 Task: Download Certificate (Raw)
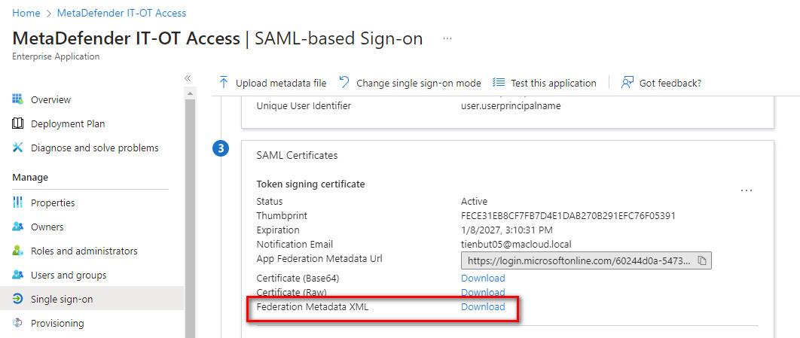(483, 292)
